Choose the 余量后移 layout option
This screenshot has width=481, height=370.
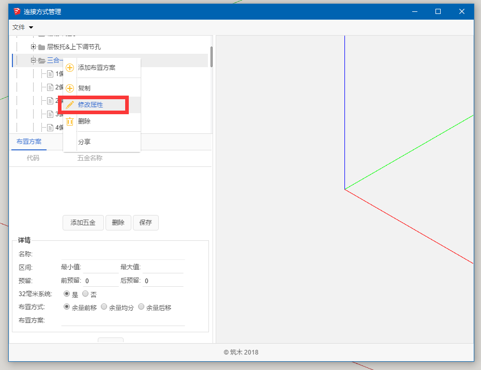click(141, 307)
